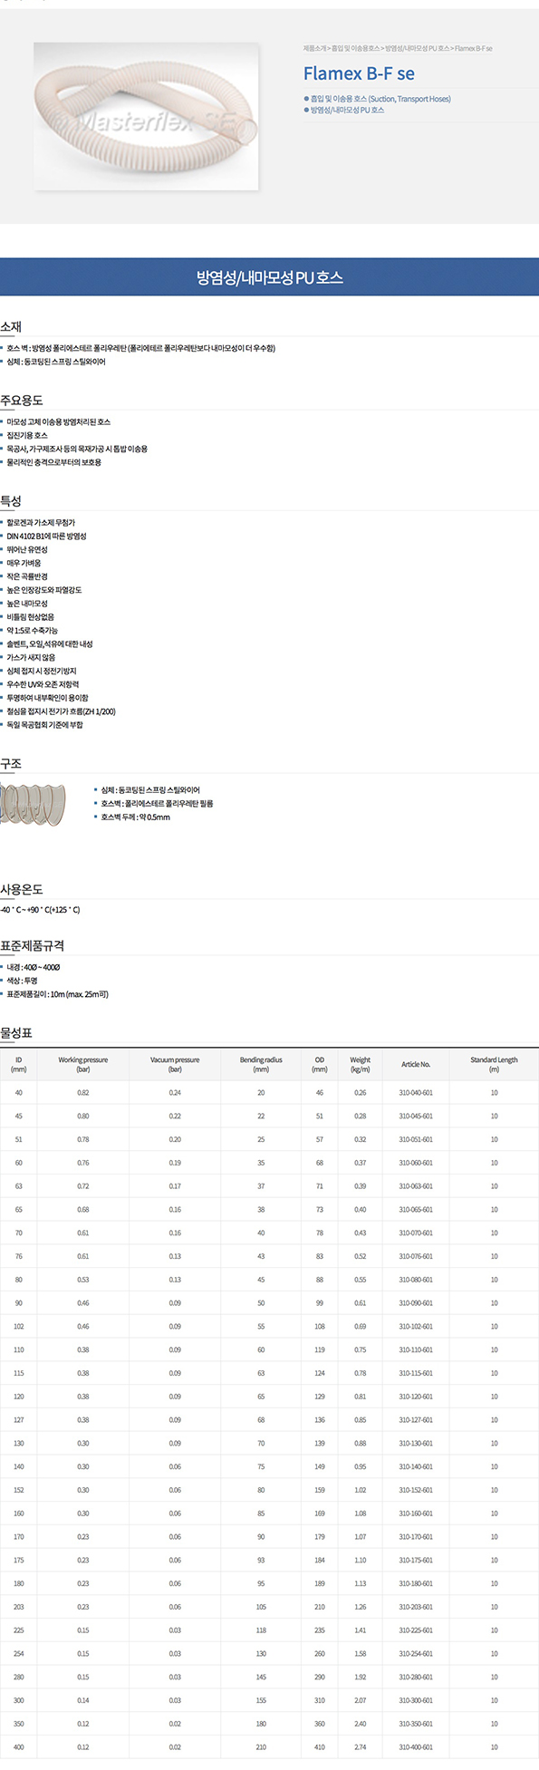
Task: Click 방염성/내마모성 PU 호스 category bullet under title
Action: point(346,110)
